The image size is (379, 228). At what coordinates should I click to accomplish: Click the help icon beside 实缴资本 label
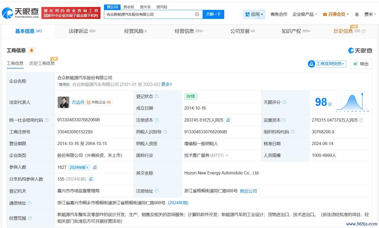coord(284,120)
